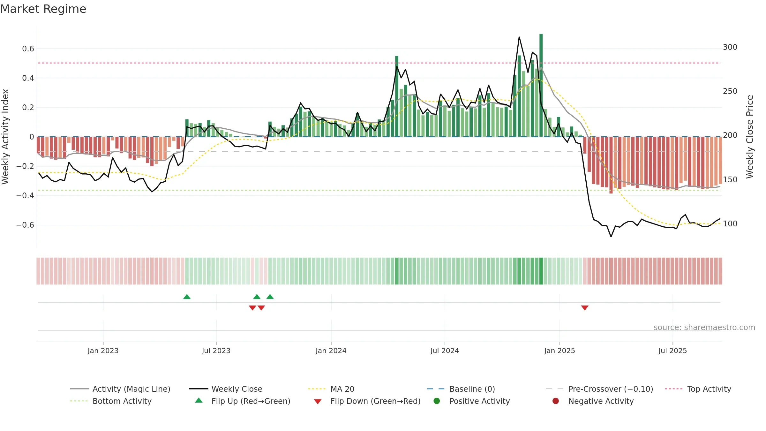Screen dimensions: 766x431
Task: Toggle the Baseline (0) legend entry
Action: click(461, 389)
